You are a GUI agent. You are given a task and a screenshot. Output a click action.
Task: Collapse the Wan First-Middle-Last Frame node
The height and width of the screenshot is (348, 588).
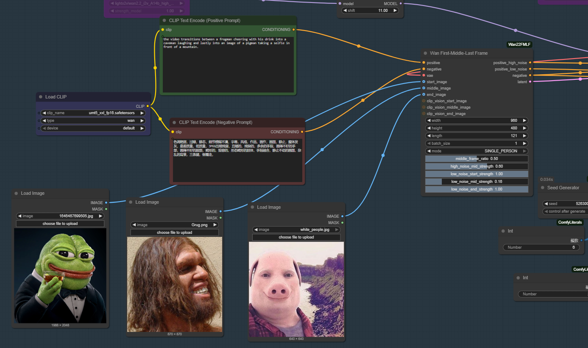coord(425,53)
